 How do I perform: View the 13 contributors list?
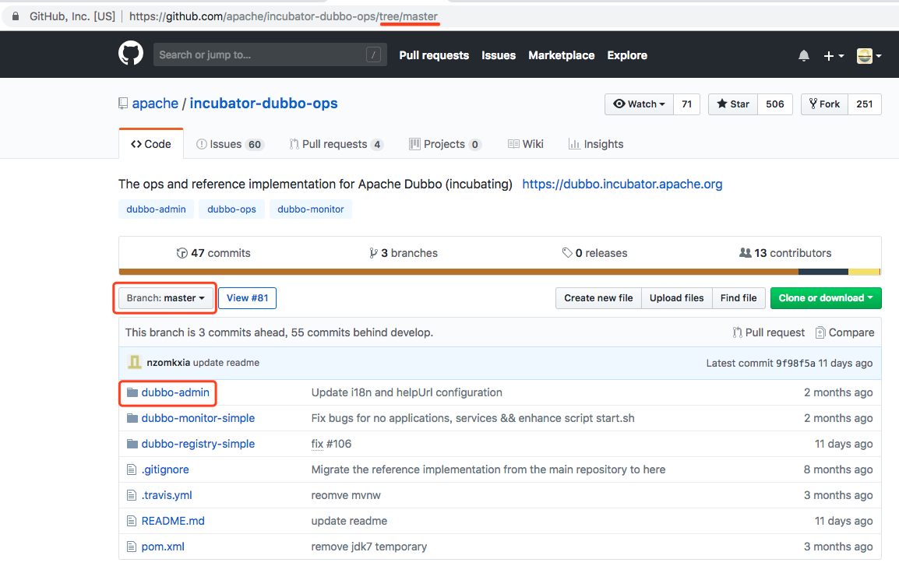click(x=785, y=253)
